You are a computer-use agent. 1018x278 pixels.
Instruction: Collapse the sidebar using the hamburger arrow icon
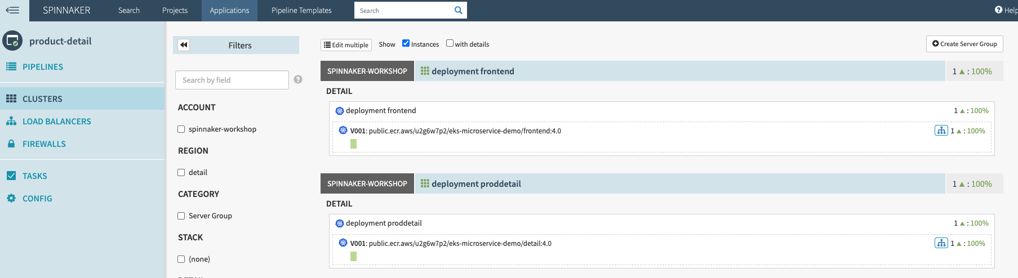tap(12, 10)
